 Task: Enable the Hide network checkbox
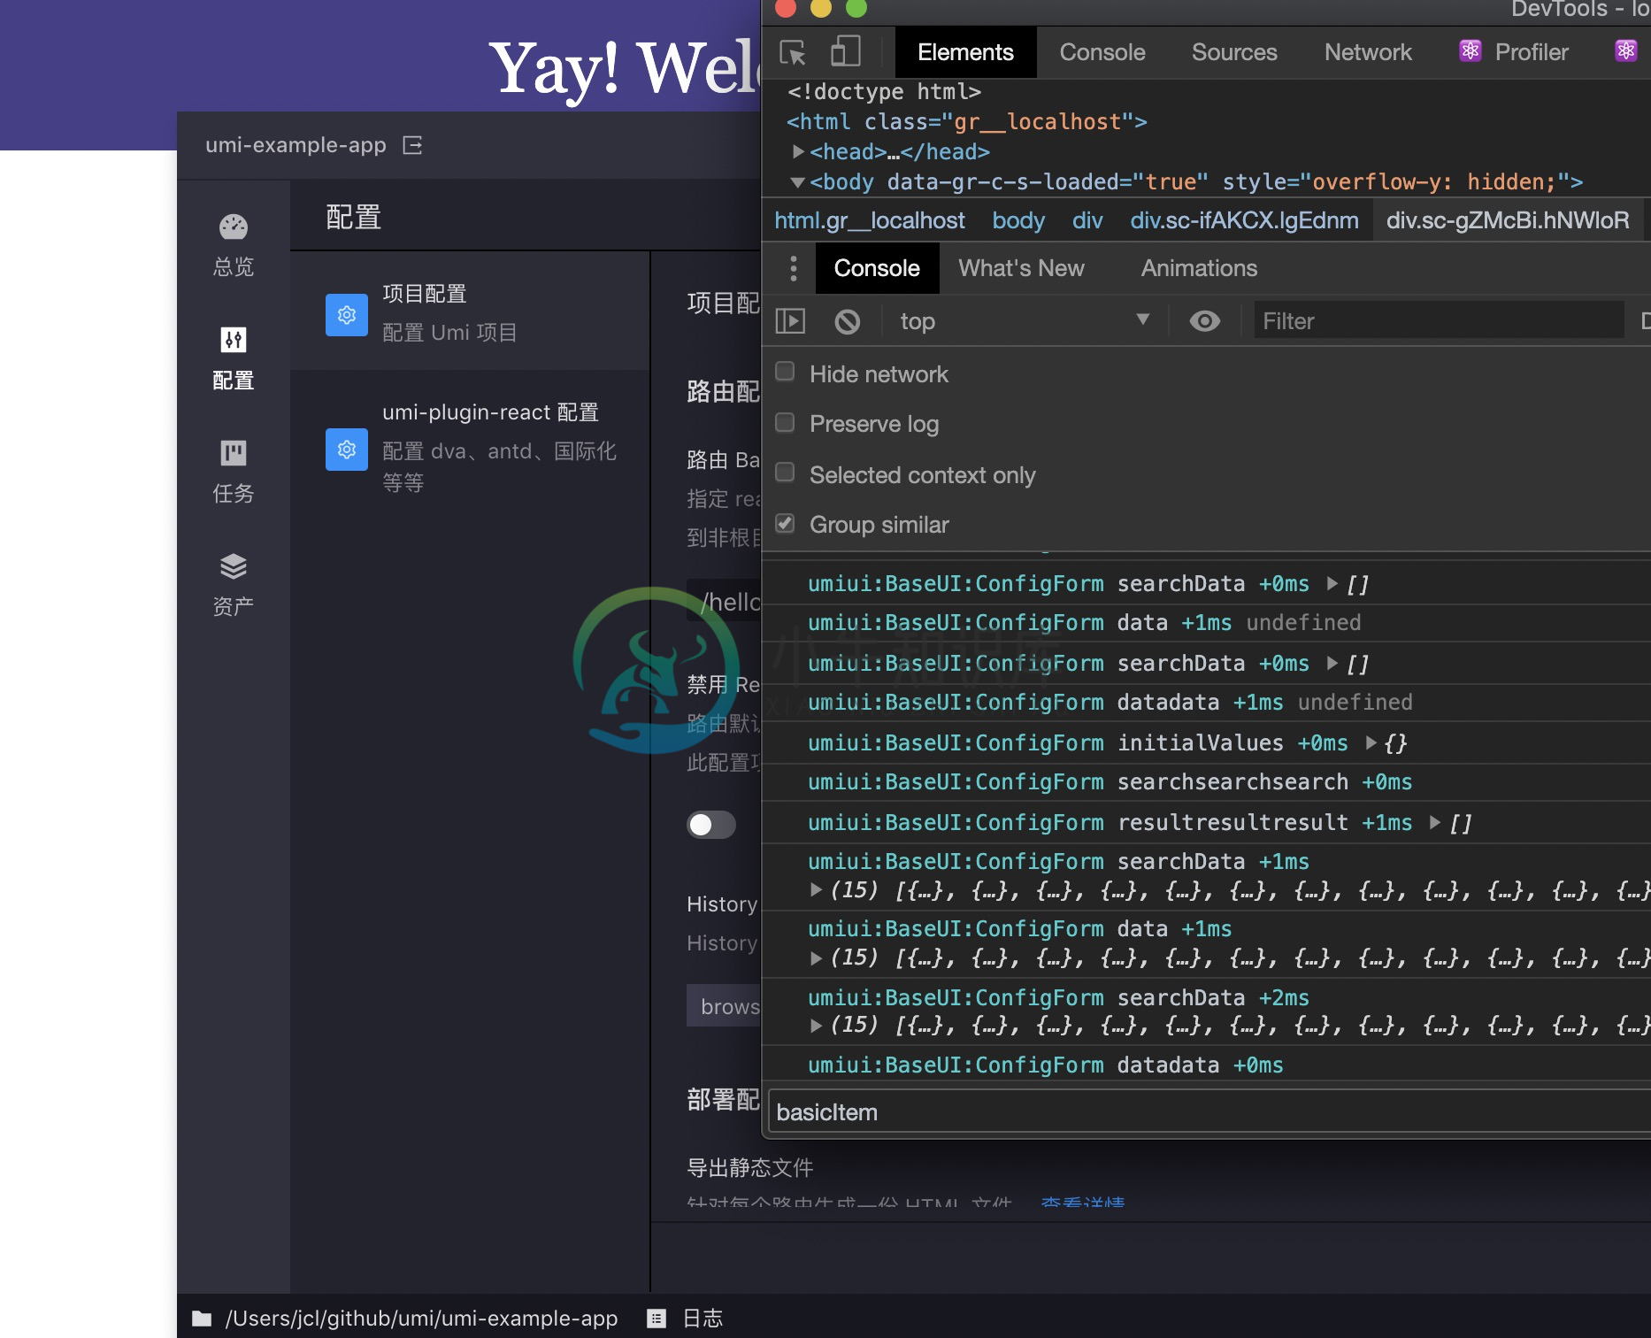point(785,373)
